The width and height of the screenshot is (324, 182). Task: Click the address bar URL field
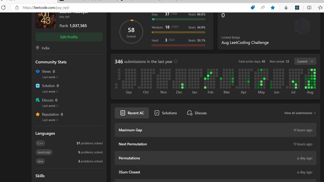click(x=130, y=8)
